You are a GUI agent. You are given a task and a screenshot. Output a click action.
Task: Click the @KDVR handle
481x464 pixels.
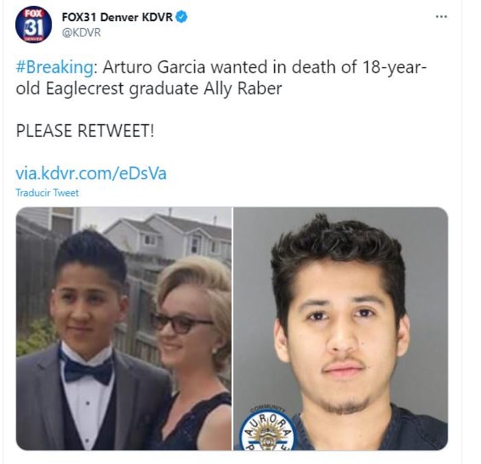point(81,32)
